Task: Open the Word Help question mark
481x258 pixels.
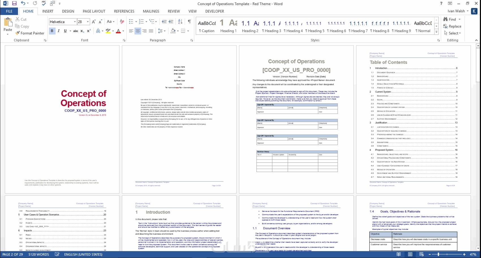Action: pos(441,3)
